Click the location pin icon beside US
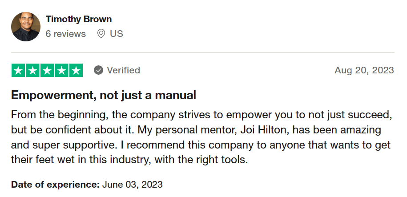The height and width of the screenshot is (197, 407). tap(101, 34)
